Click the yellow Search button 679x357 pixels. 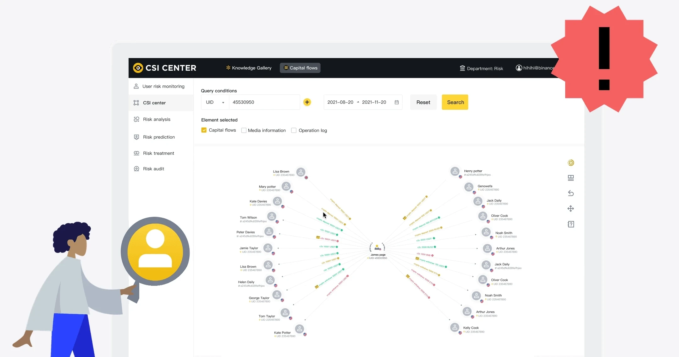click(x=455, y=102)
